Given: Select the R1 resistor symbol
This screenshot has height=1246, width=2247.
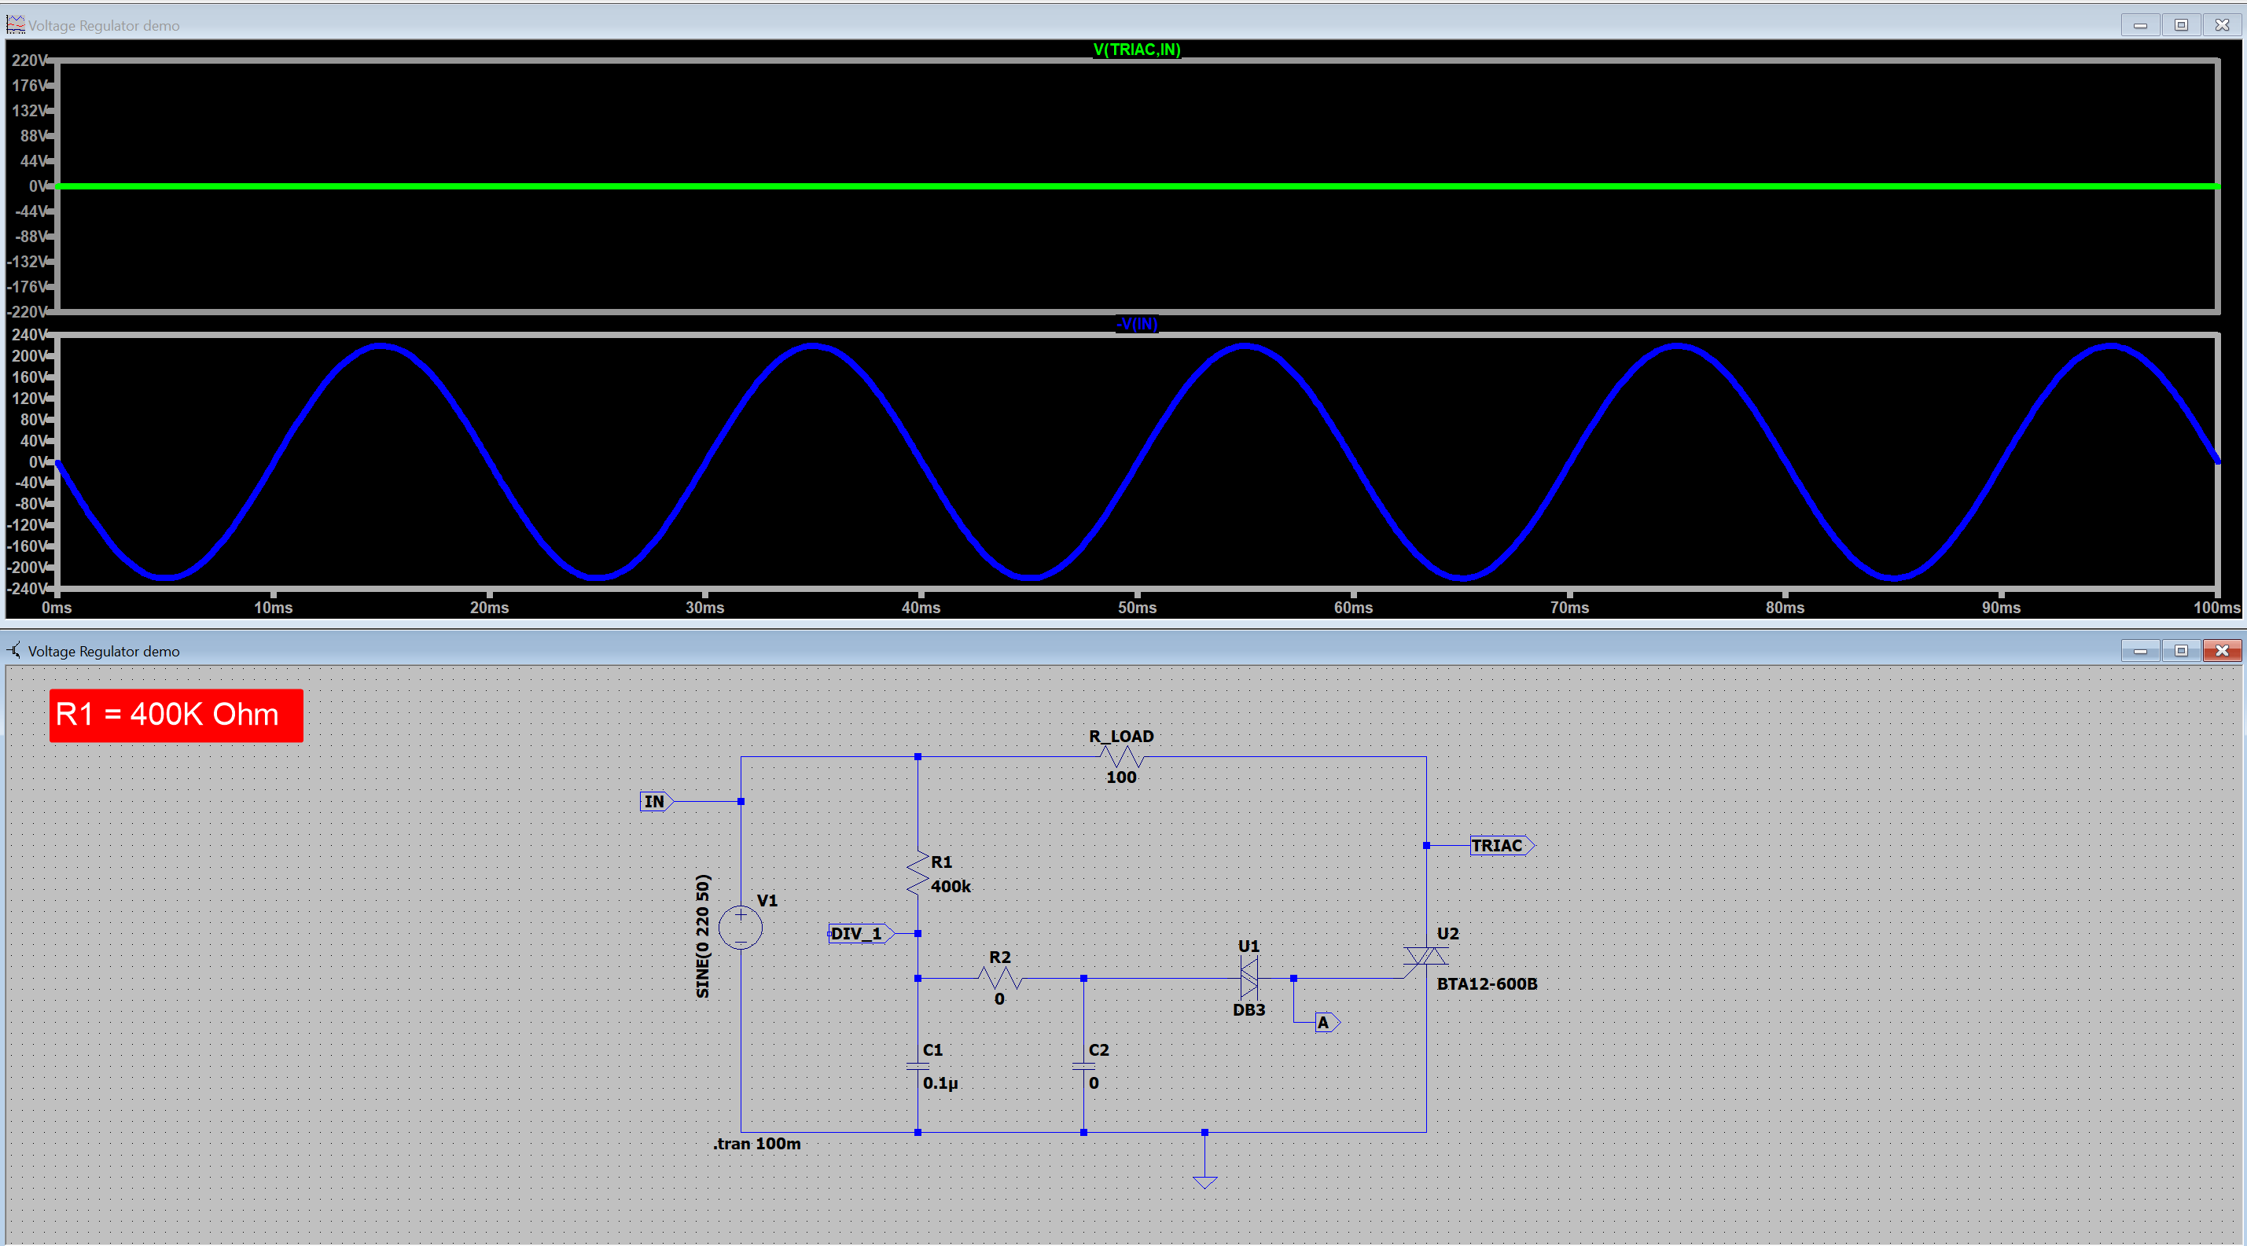Looking at the screenshot, I should click(x=918, y=873).
